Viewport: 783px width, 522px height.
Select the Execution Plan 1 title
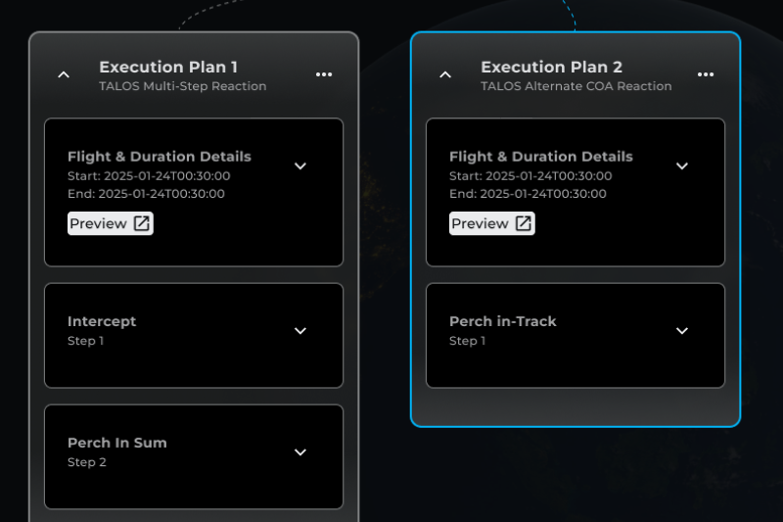click(168, 67)
